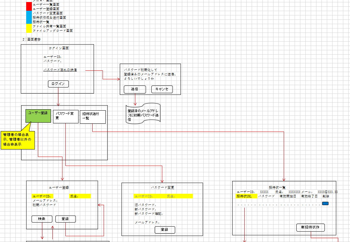
Task: Select the document shape about 初期パスワード送信
Action: 143,114
